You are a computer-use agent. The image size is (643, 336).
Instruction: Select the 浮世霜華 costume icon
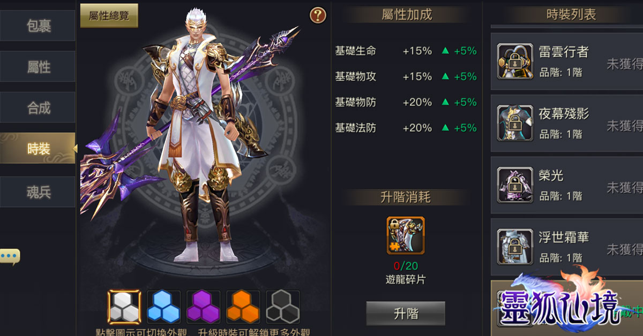point(515,246)
